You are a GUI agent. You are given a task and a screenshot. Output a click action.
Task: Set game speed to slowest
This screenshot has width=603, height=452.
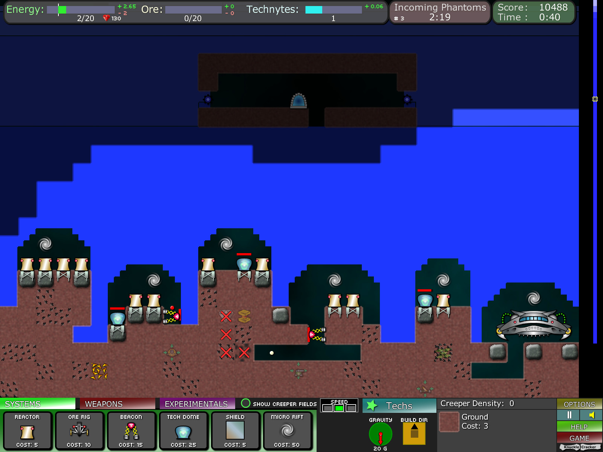327,407
